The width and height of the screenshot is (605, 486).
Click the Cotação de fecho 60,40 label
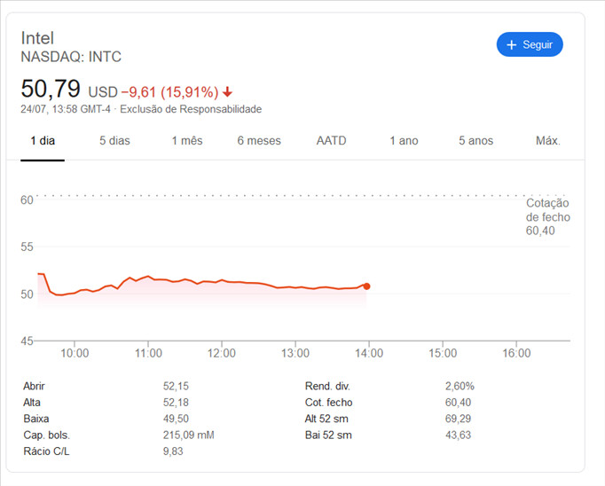547,216
